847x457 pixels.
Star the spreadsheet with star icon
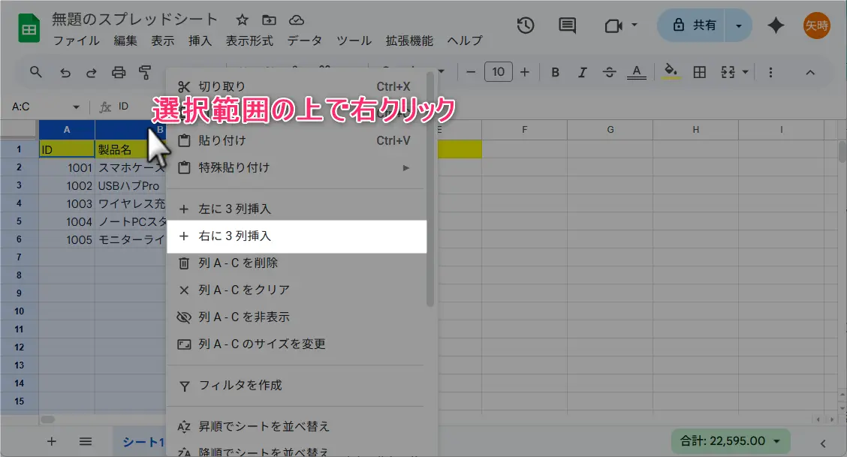242,20
